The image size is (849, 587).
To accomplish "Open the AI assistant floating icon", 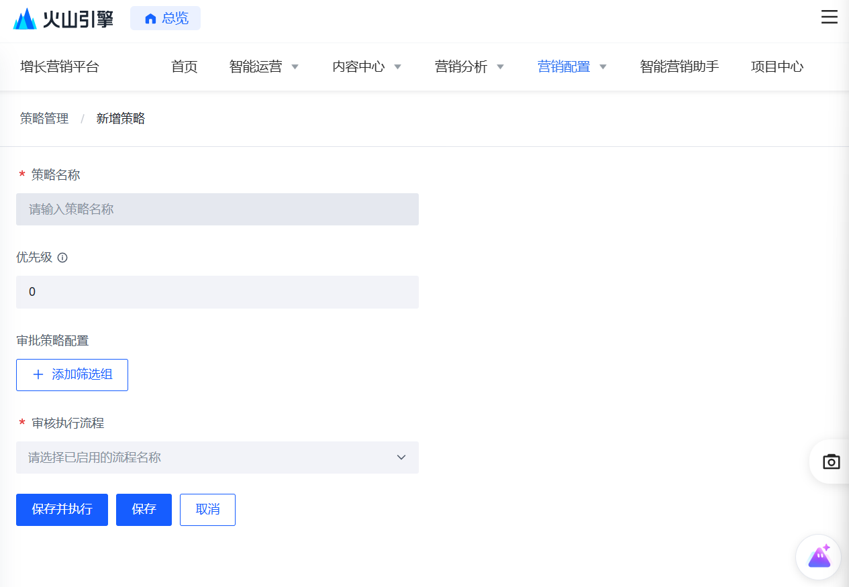I will pyautogui.click(x=818, y=557).
